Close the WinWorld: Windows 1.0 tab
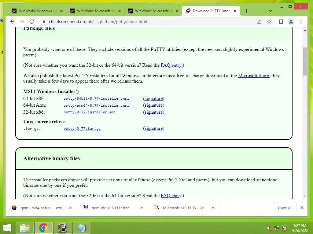313x234 pixels. pos(61,11)
